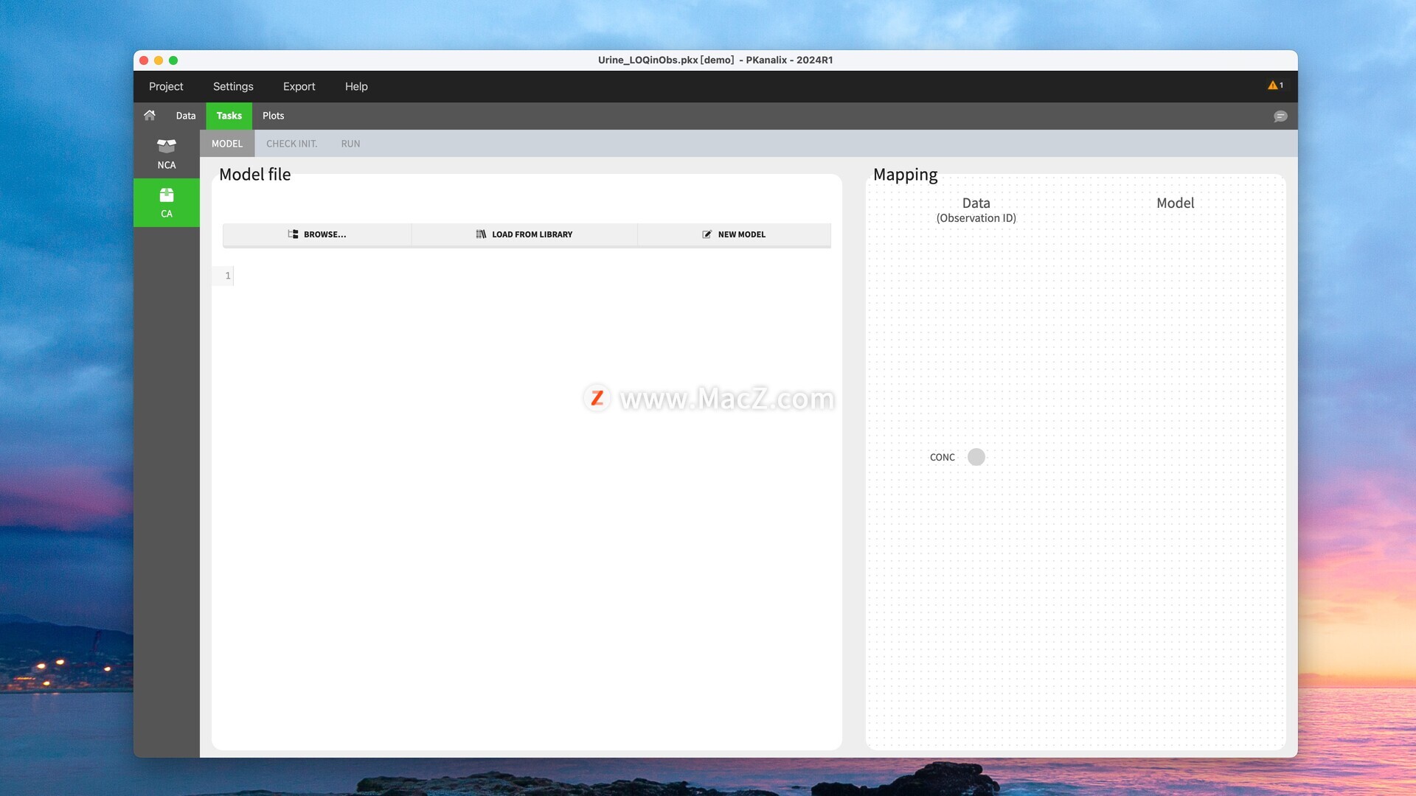The image size is (1416, 796).
Task: Open the Help menu
Action: point(356,86)
